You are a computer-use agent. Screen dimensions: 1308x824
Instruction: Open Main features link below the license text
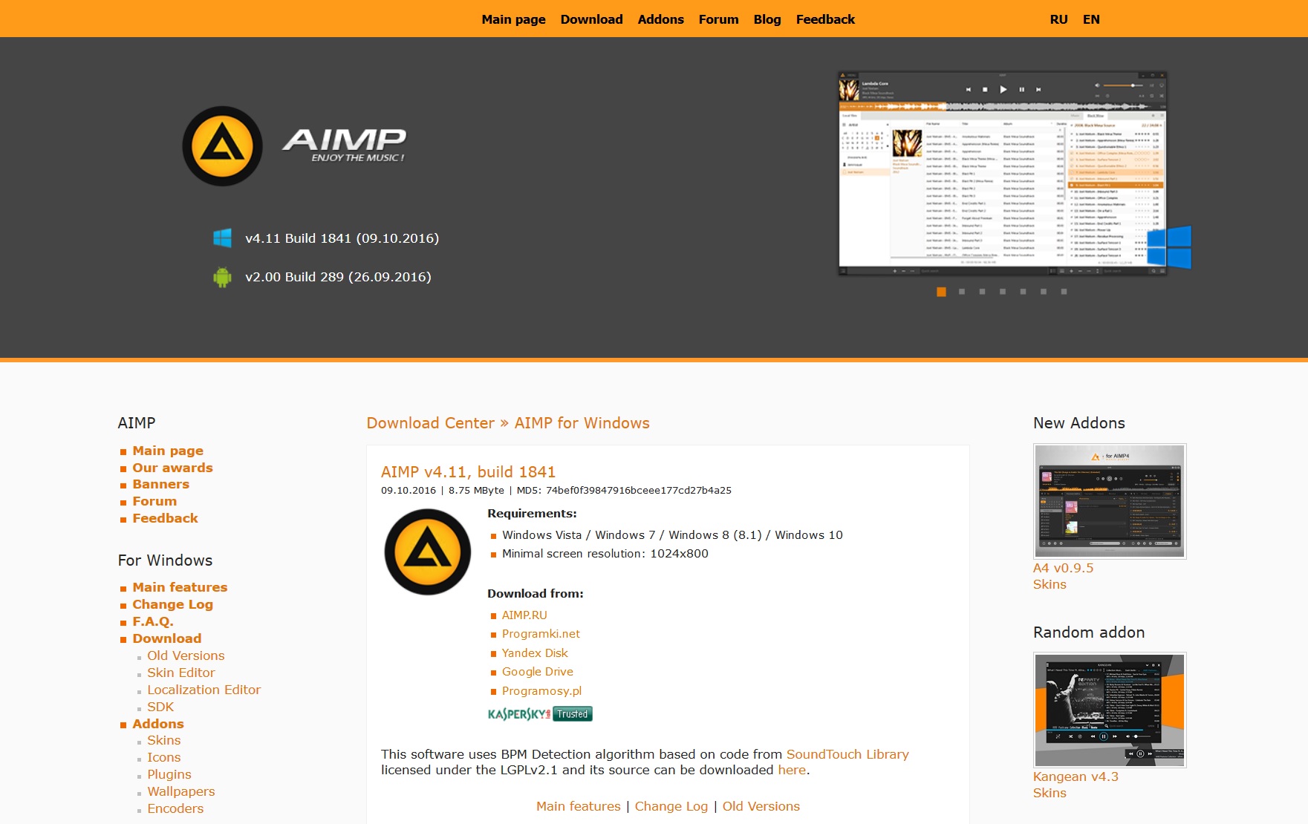(x=578, y=806)
